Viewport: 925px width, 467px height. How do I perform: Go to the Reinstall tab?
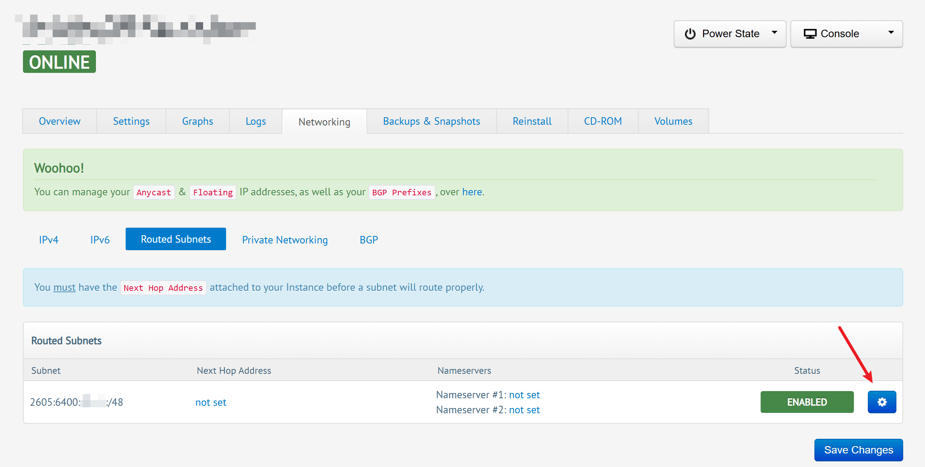(532, 121)
